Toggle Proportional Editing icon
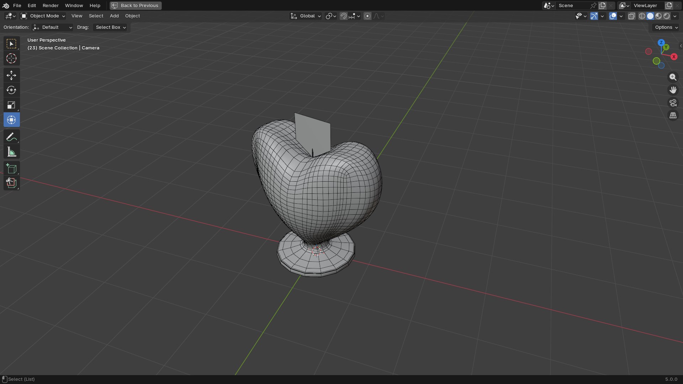 point(367,16)
